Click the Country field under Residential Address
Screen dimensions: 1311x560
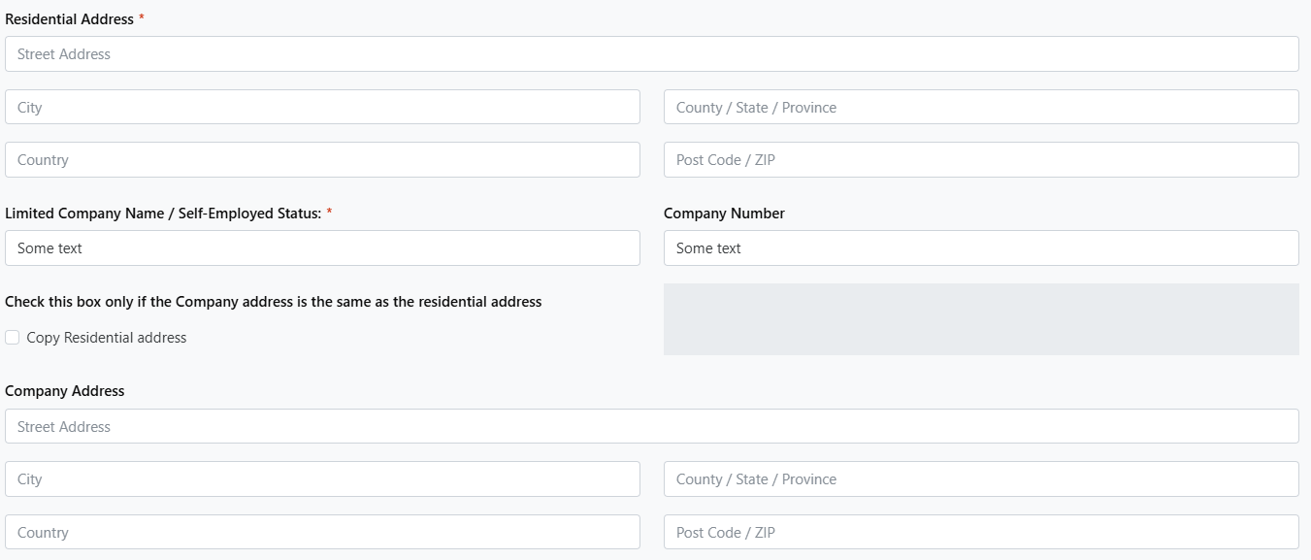click(322, 160)
